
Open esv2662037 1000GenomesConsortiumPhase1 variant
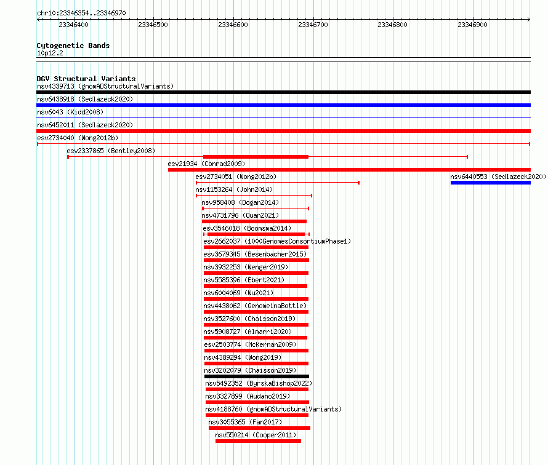pyautogui.click(x=277, y=241)
